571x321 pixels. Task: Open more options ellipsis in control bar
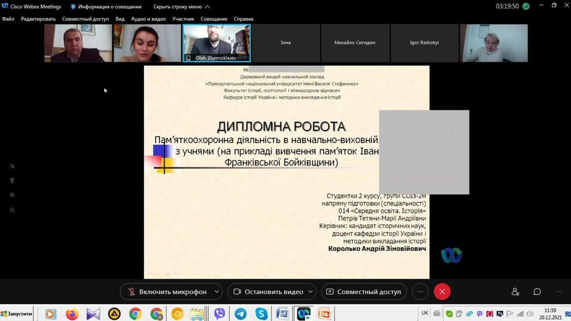[x=420, y=291]
